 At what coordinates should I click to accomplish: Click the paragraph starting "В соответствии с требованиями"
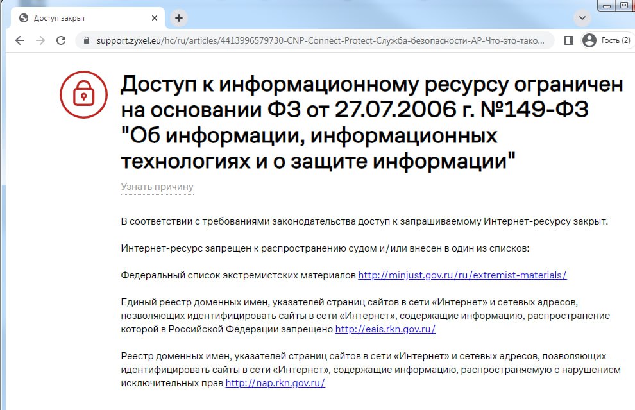(x=364, y=221)
